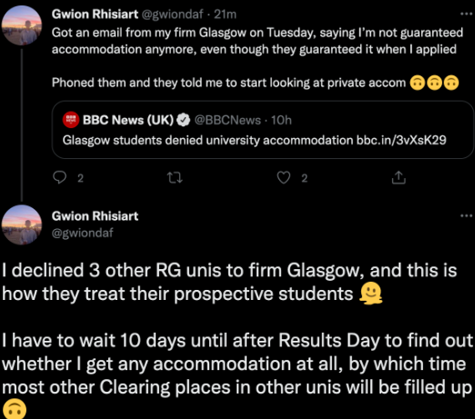Open the quoted BBC News tweet card

pos(263,130)
